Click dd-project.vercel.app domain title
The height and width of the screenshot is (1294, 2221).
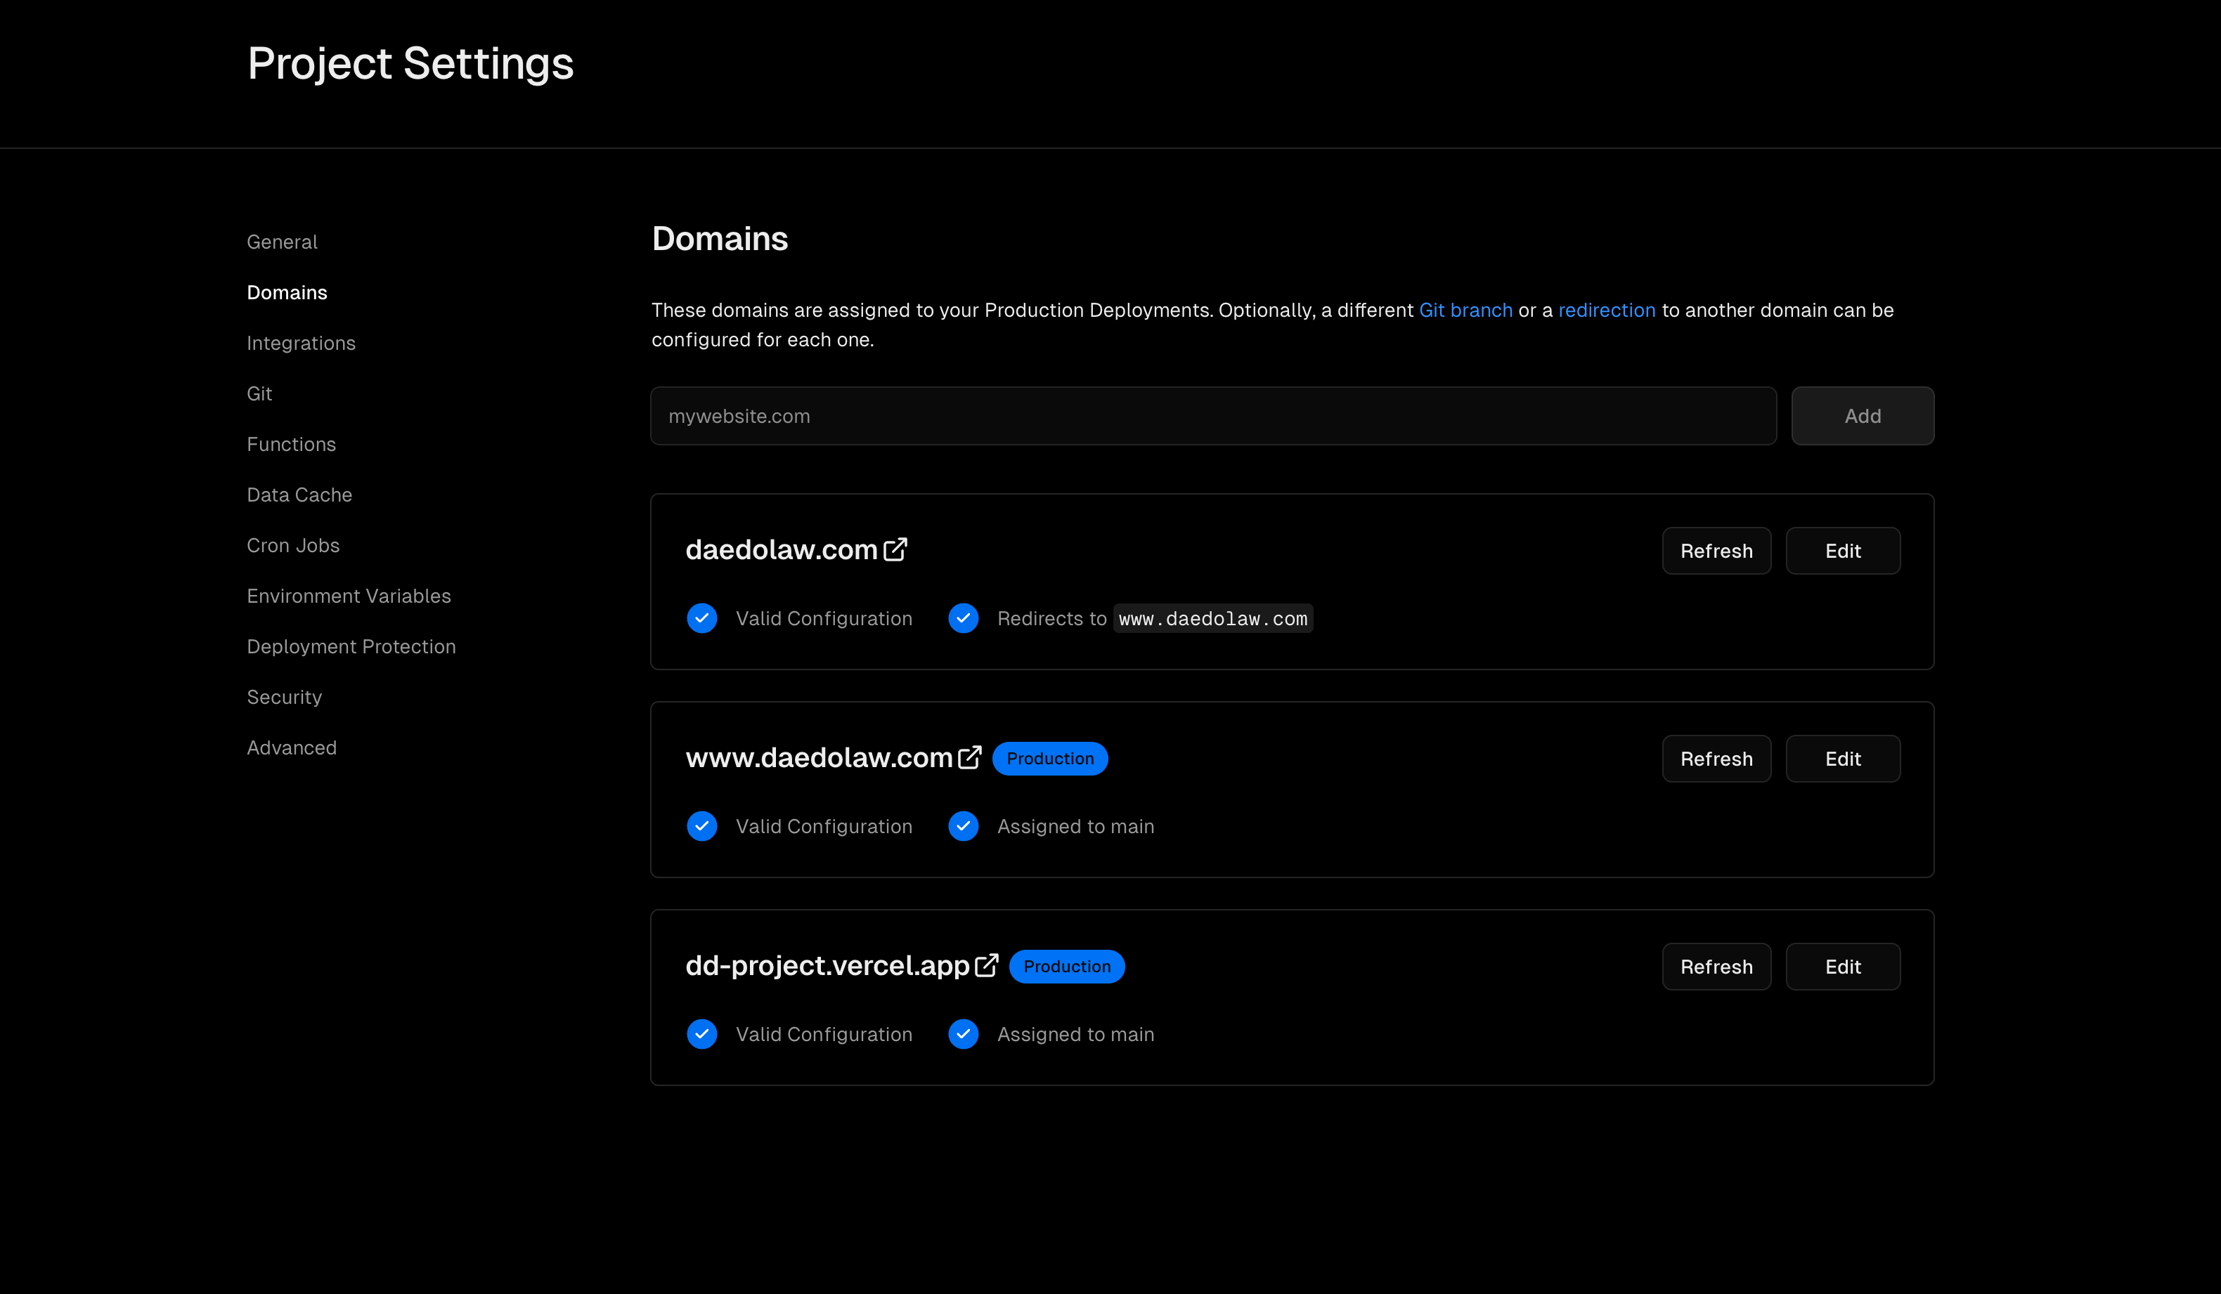pos(827,965)
